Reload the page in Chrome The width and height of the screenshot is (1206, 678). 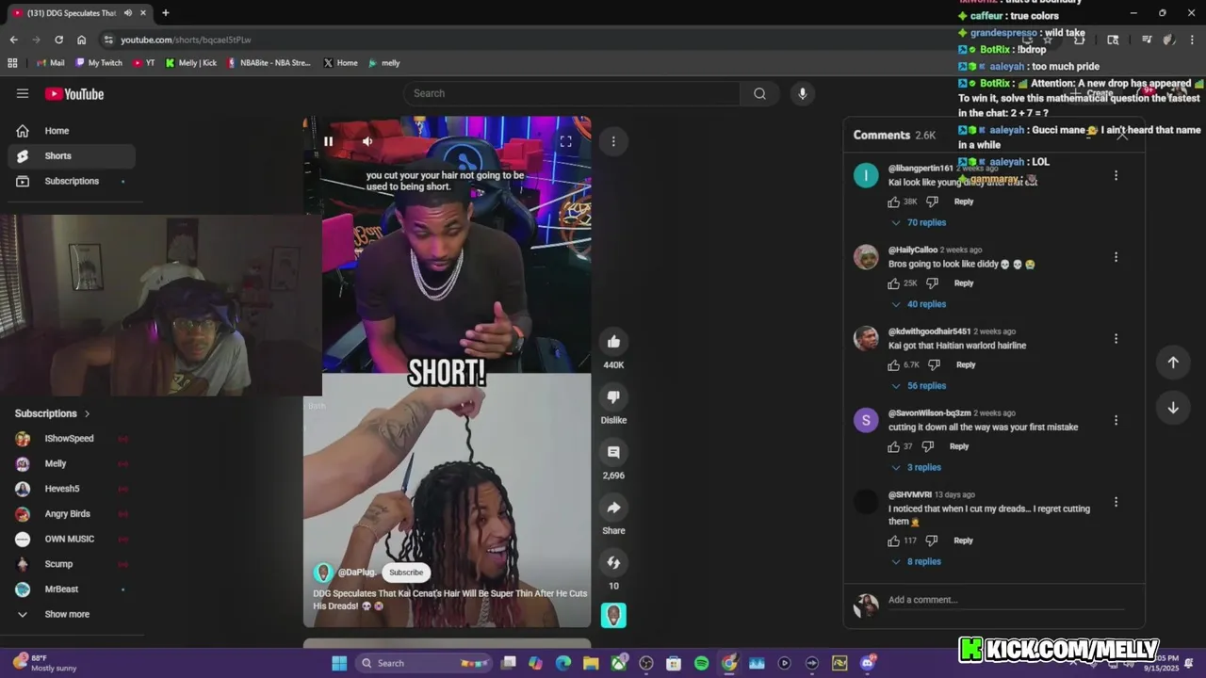(x=58, y=40)
